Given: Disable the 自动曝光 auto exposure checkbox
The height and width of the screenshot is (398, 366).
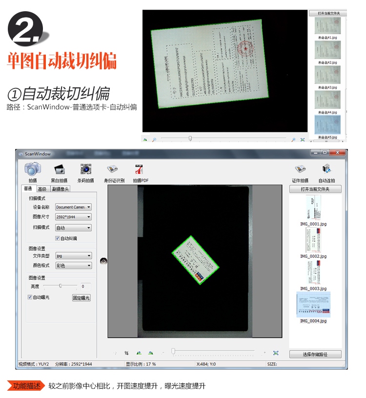Looking at the screenshot, I should pyautogui.click(x=30, y=297).
